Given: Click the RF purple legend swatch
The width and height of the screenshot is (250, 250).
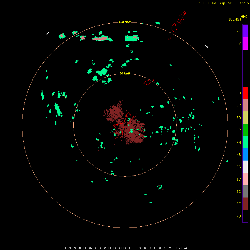Looking at the screenshot, I should (x=245, y=31).
